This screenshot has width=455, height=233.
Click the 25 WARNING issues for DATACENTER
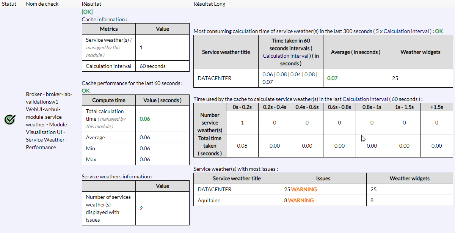pos(300,189)
